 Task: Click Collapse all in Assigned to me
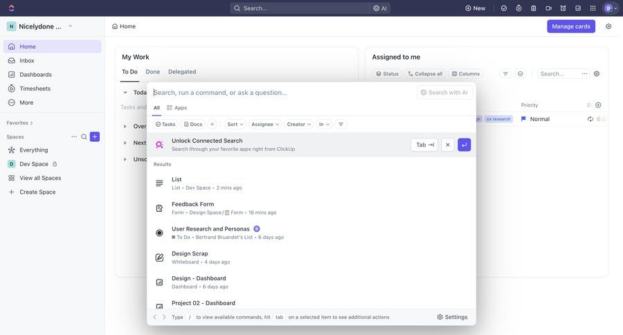(x=425, y=73)
